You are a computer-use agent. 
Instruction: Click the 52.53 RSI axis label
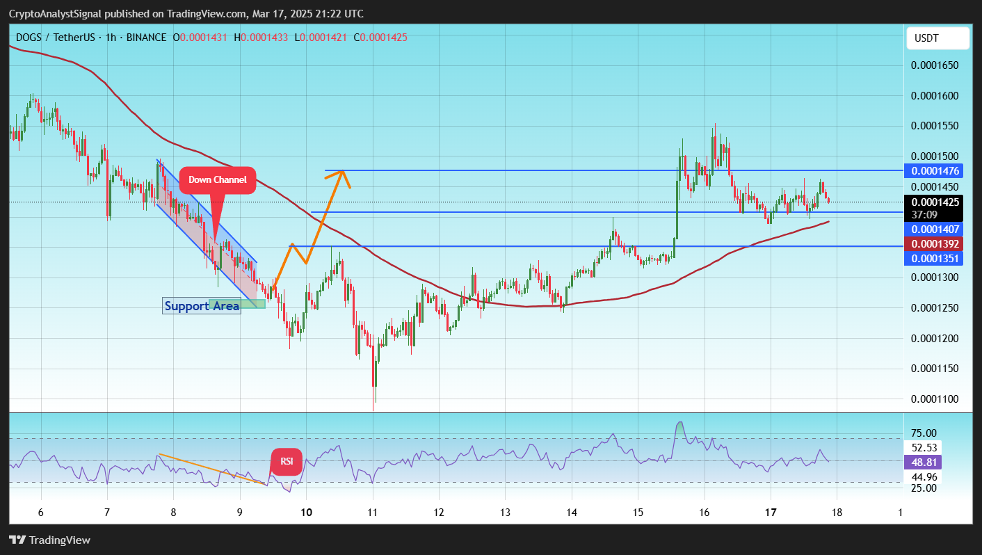pos(924,448)
